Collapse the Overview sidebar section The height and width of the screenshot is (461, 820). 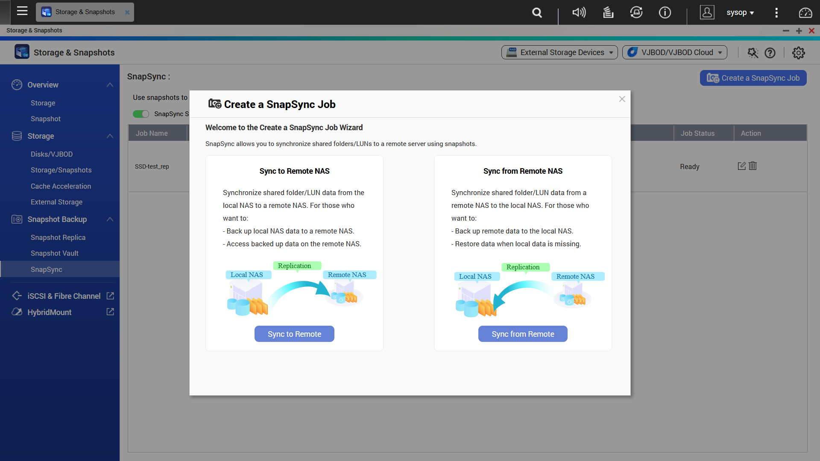110,85
